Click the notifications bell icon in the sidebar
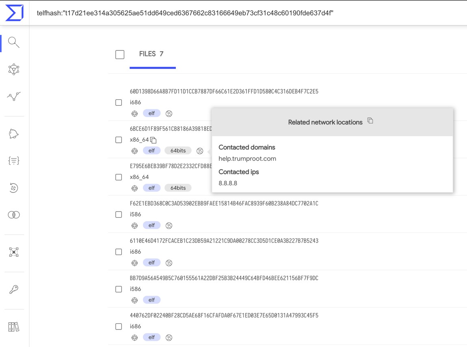The width and height of the screenshot is (467, 347). 14,134
